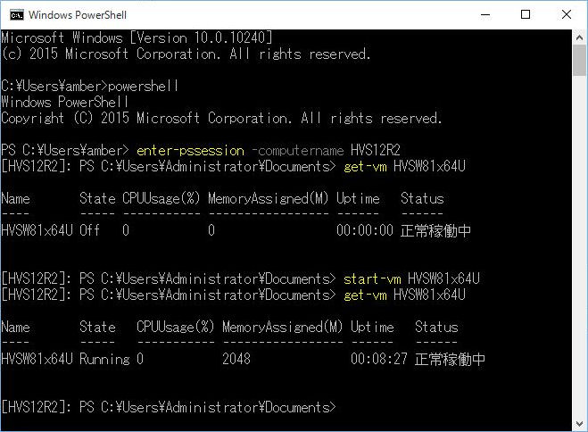Click the Off state value in first table
This screenshot has height=432, width=588.
89,230
